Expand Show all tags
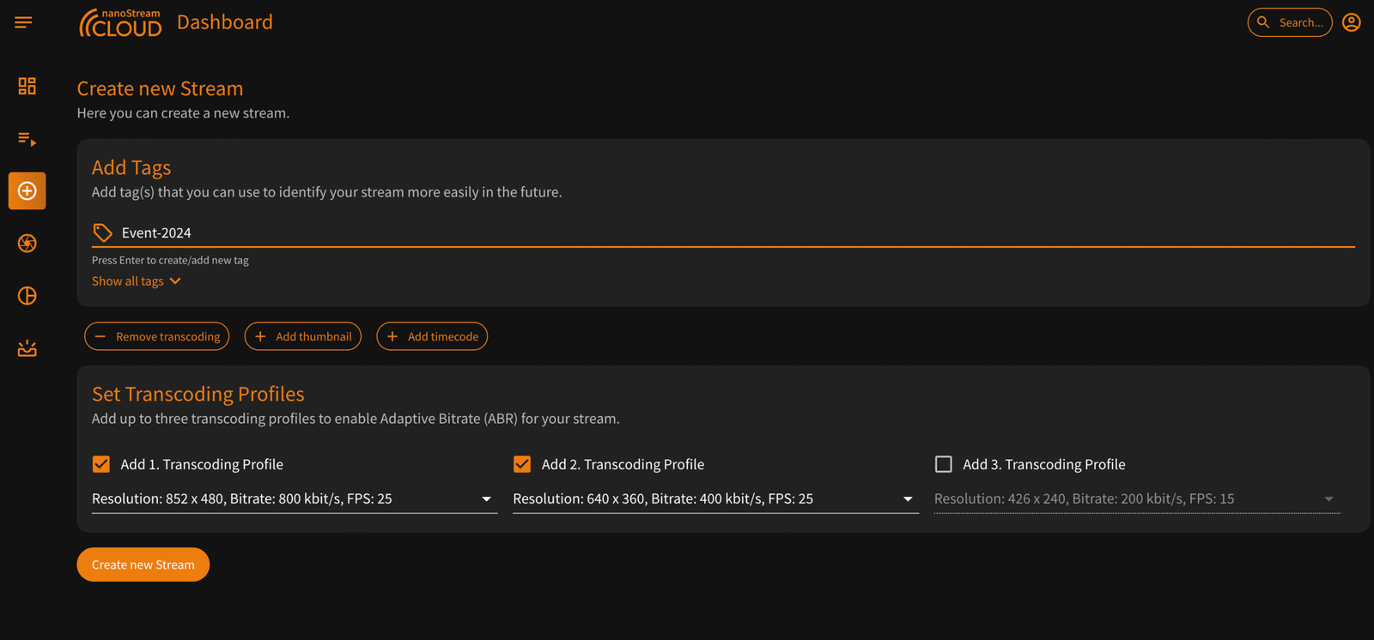Viewport: 1374px width, 640px height. [136, 281]
